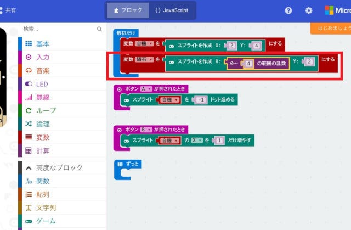The height and width of the screenshot is (230, 351).
Task: Click the search magnifier icon
Action: click(x=99, y=29)
